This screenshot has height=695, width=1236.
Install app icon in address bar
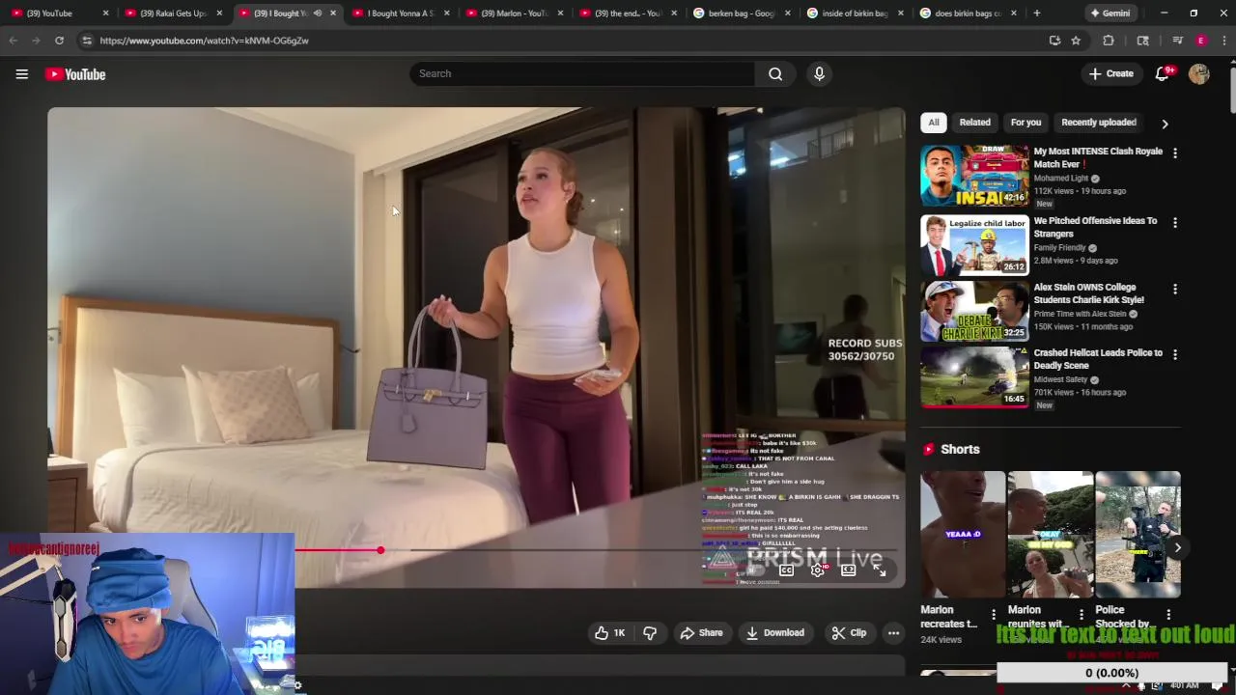point(1054,41)
